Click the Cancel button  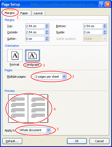99,141
